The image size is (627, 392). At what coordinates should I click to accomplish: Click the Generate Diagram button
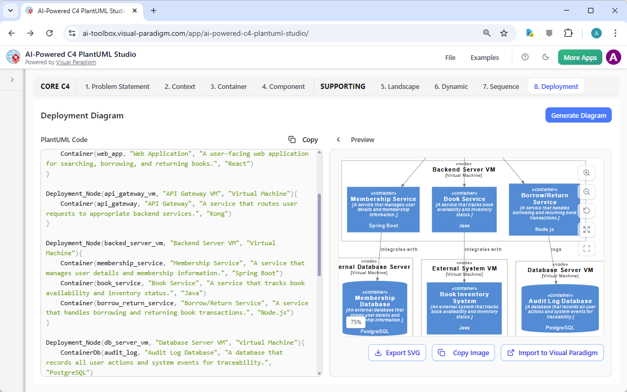[x=578, y=115]
